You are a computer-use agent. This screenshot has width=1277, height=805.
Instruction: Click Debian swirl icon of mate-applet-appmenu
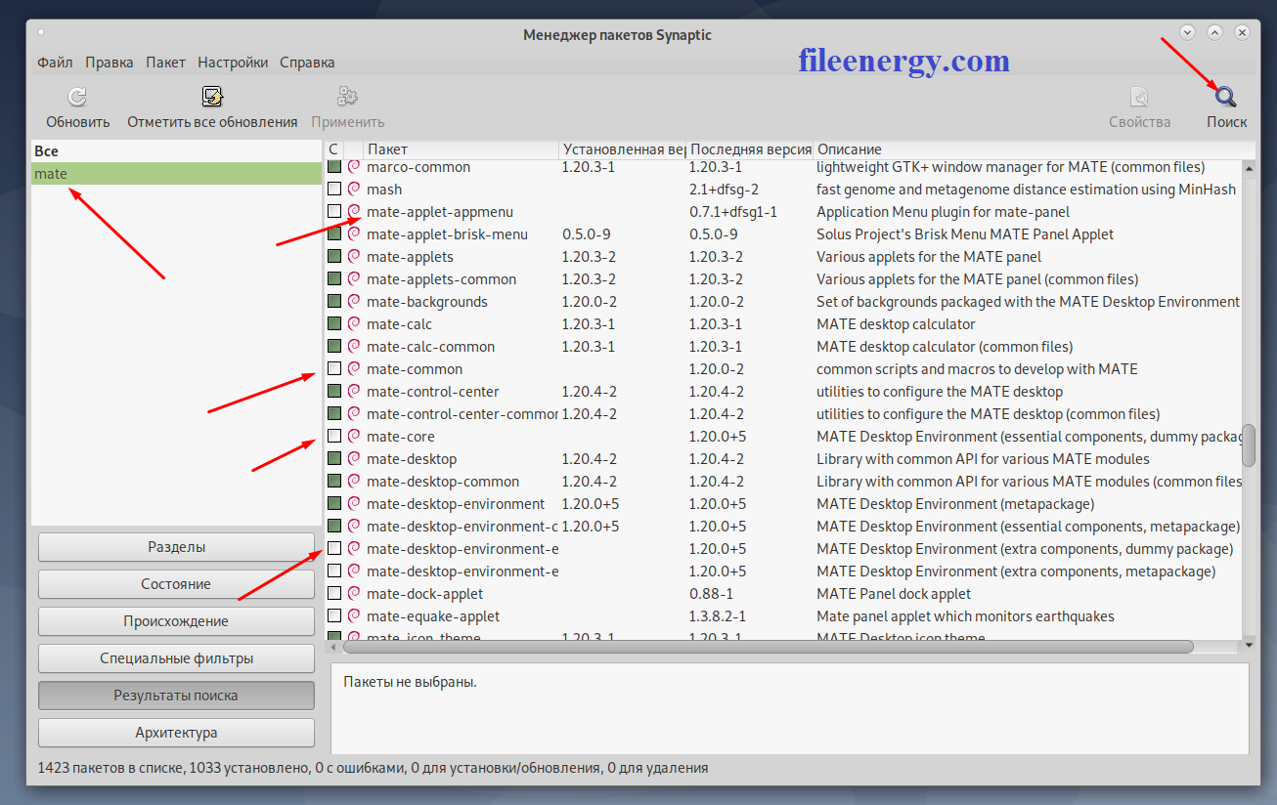pyautogui.click(x=354, y=211)
